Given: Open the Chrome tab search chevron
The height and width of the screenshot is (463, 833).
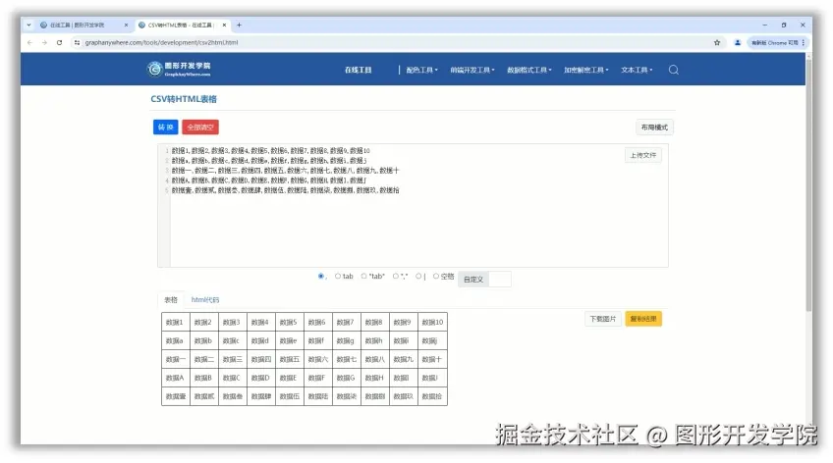Looking at the screenshot, I should click(28, 25).
